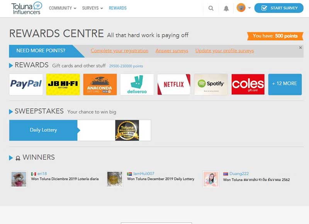Expand the Community menu dropdown
Image resolution: width=309 pixels, height=224 pixels.
[63, 8]
